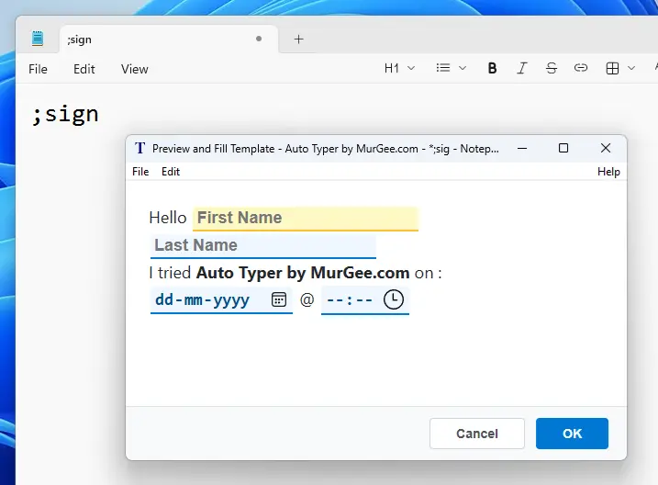
Task: Focus the First Name input field
Action: pyautogui.click(x=306, y=219)
